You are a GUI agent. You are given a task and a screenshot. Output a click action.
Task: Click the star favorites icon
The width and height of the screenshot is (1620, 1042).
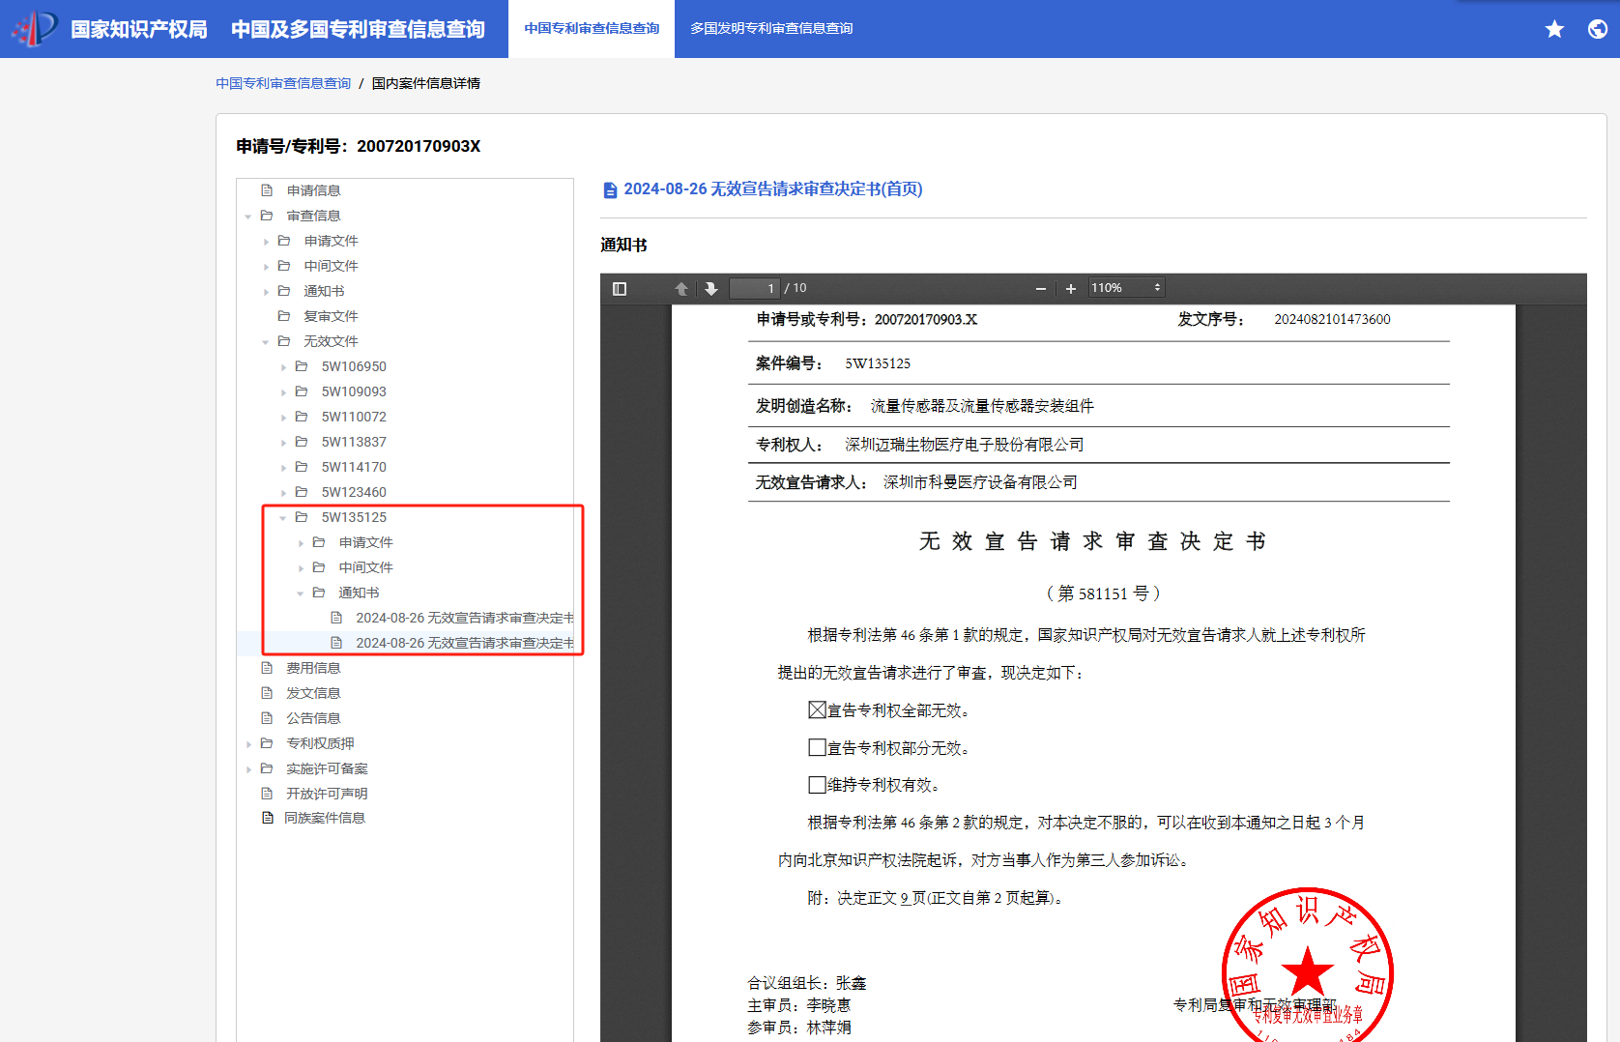tap(1554, 29)
